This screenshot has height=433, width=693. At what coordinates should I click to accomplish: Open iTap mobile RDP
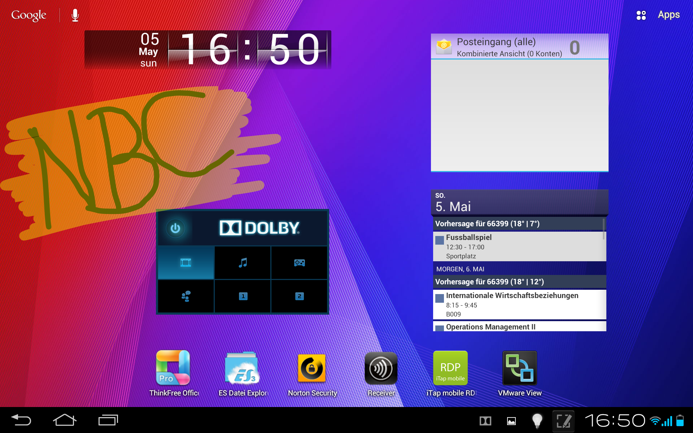click(x=450, y=368)
